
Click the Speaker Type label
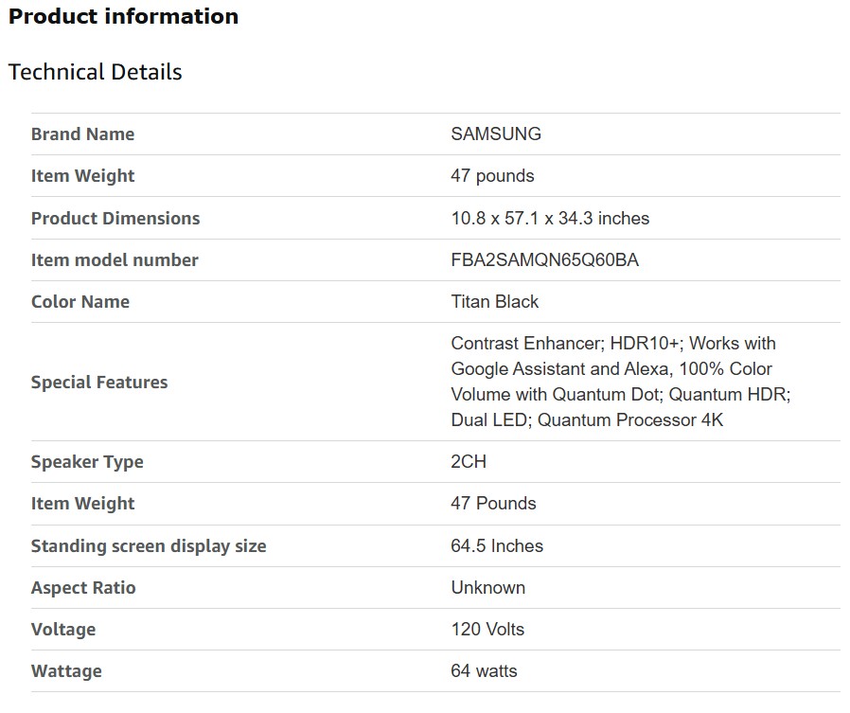tap(87, 462)
